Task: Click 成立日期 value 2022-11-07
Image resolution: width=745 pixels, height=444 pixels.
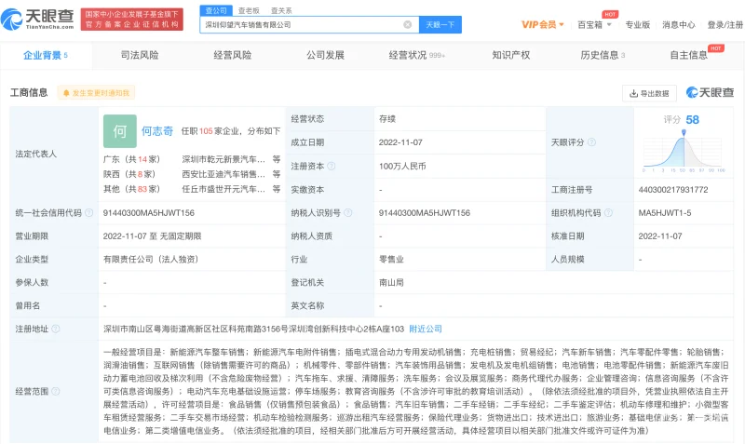Action: (400, 142)
